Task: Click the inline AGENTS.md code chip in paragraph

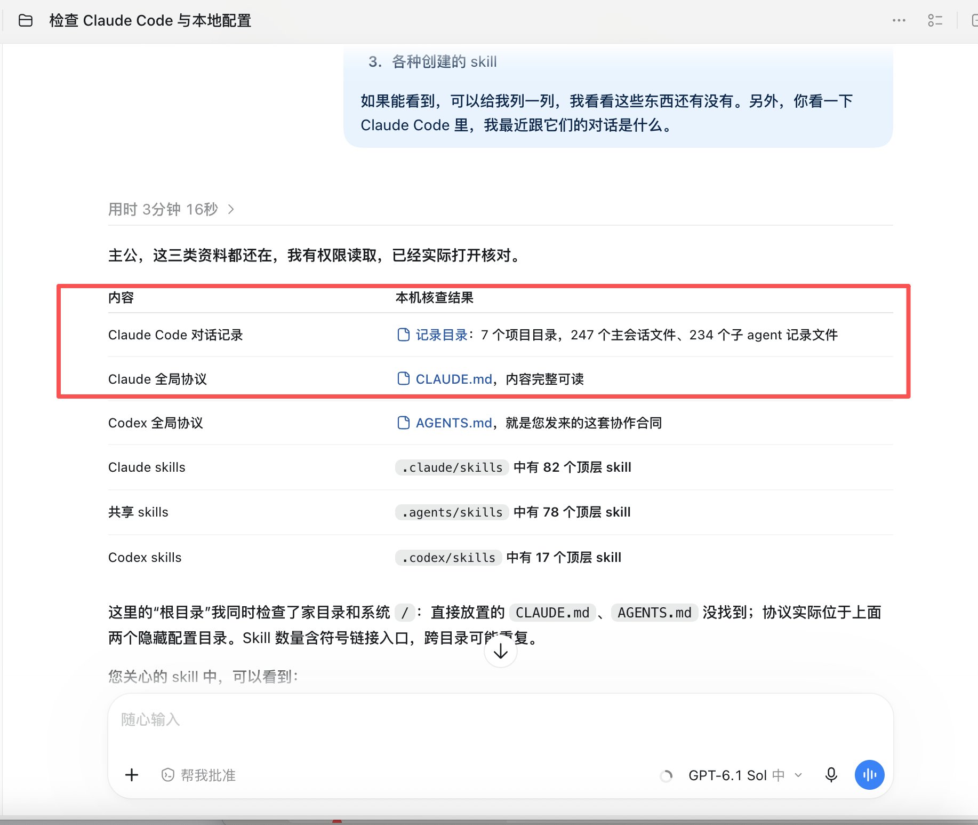Action: [654, 613]
